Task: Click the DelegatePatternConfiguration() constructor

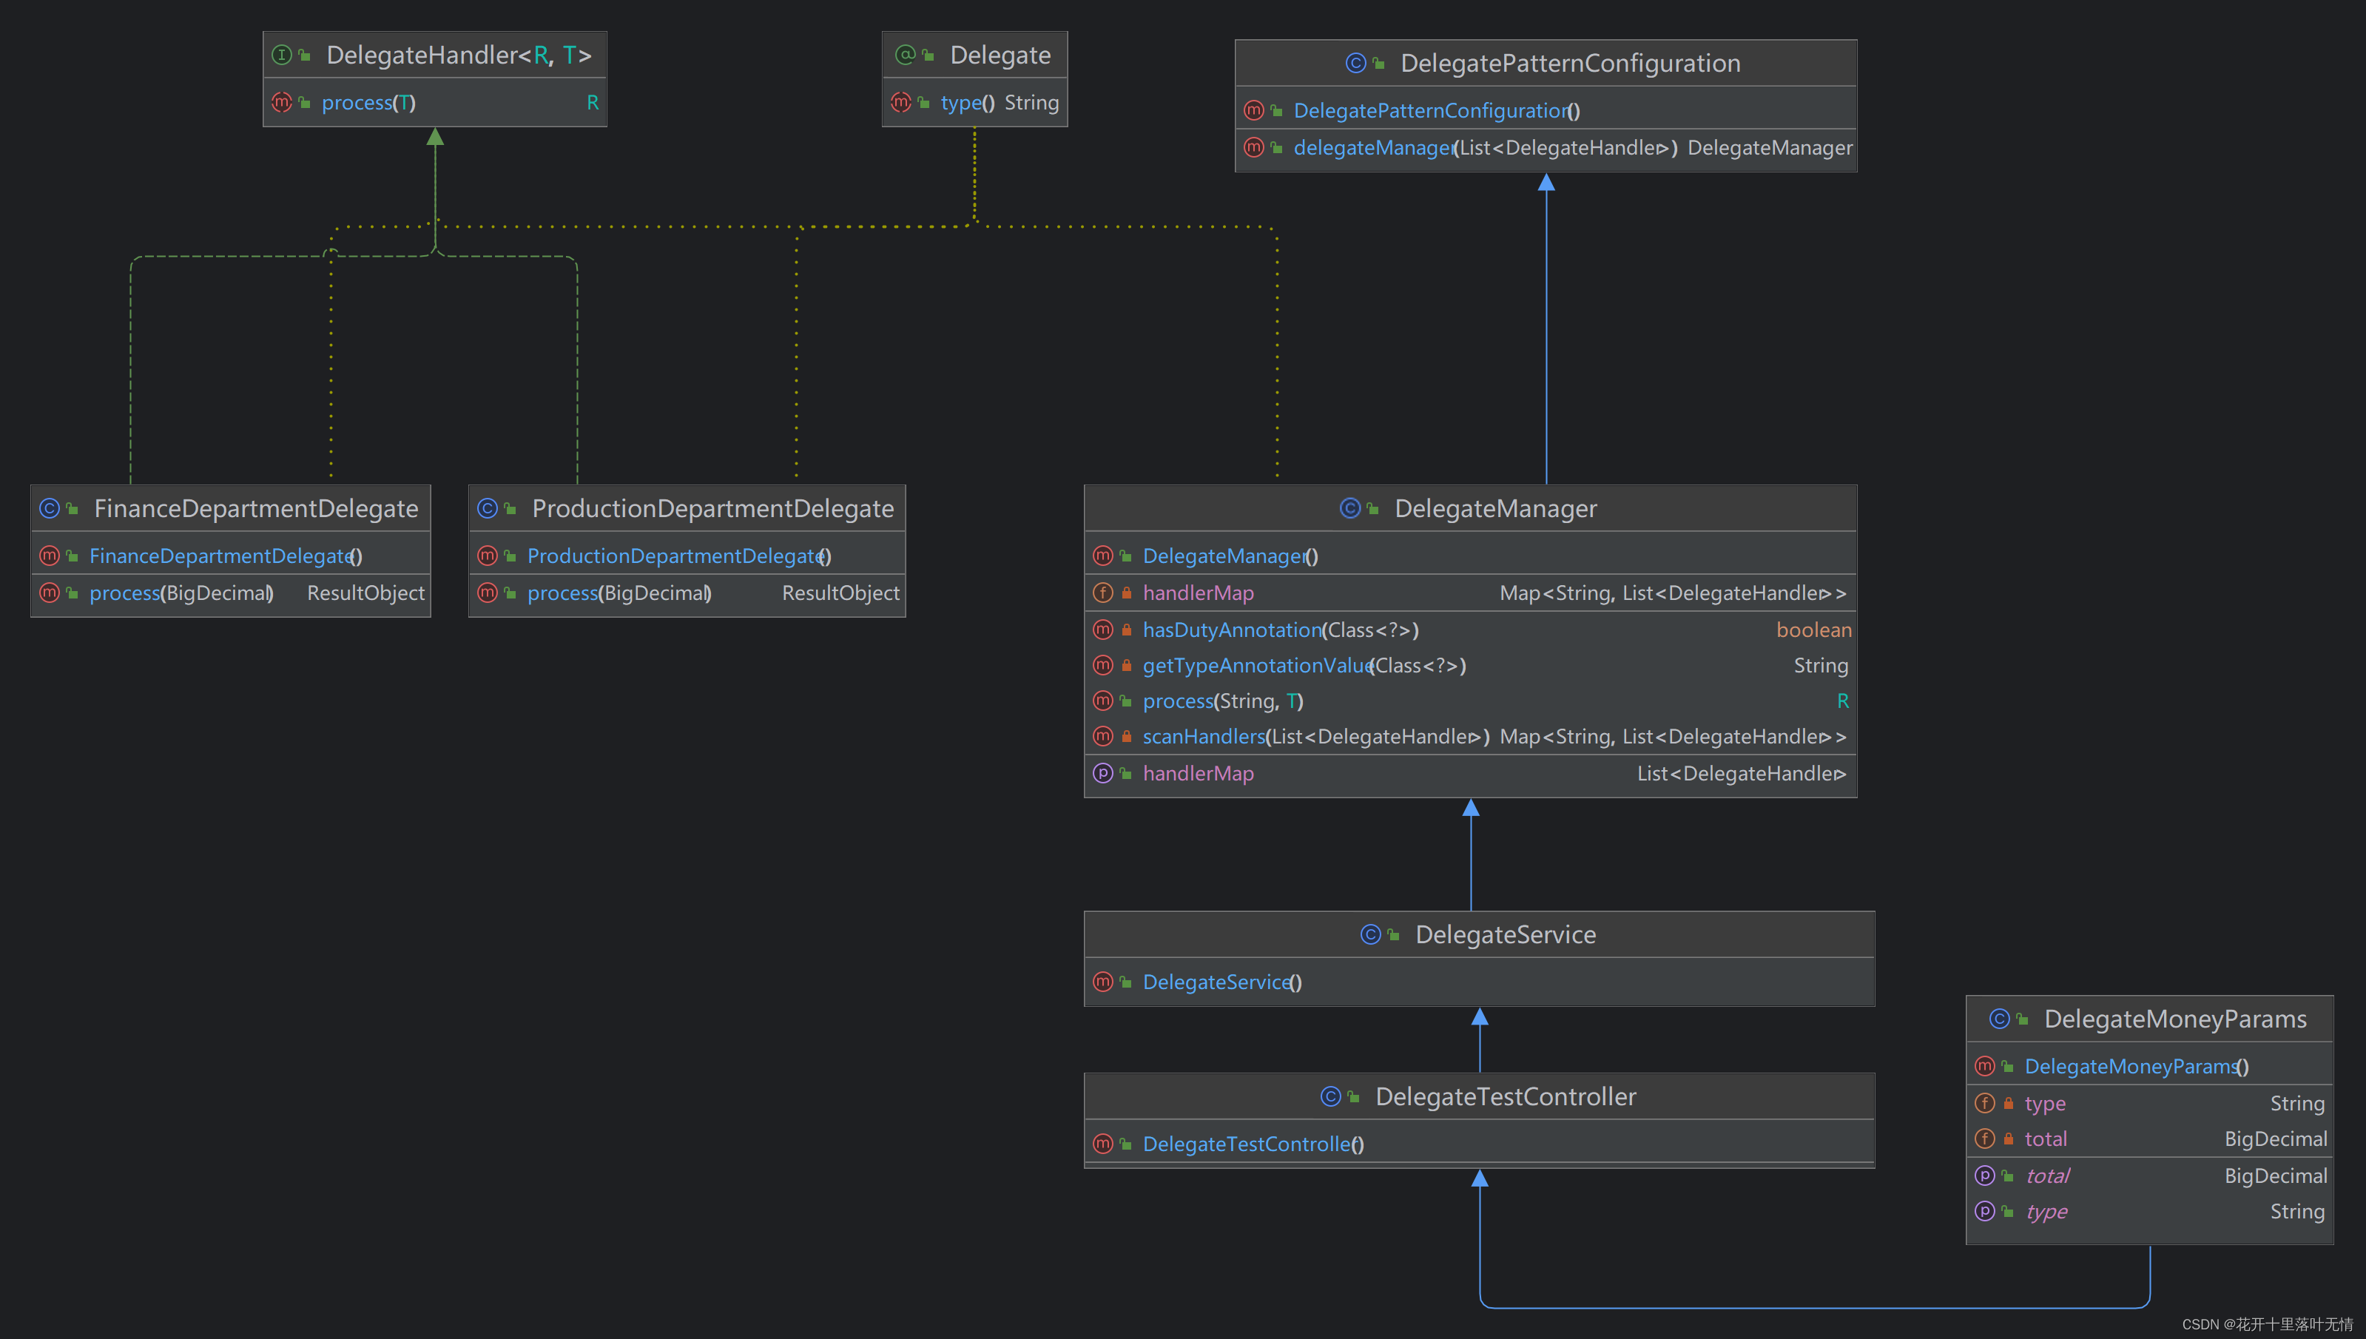Action: coord(1438,110)
